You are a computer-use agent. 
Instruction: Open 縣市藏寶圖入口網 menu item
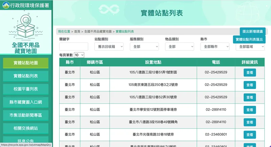tap(26, 102)
